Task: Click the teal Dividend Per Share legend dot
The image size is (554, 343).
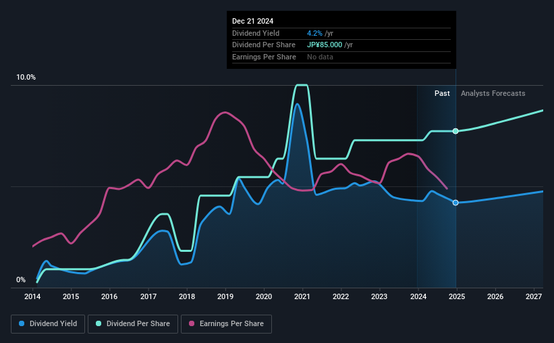Action: 99,323
